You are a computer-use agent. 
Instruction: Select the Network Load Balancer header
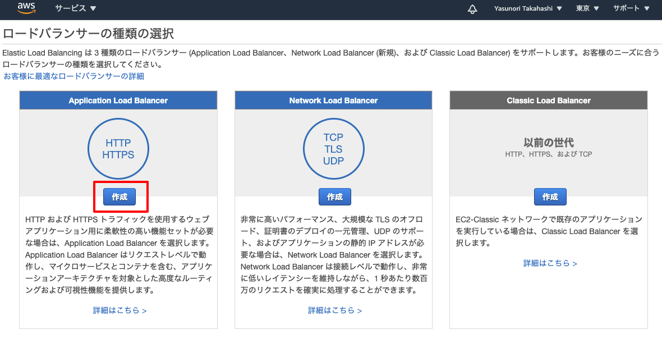pos(334,100)
